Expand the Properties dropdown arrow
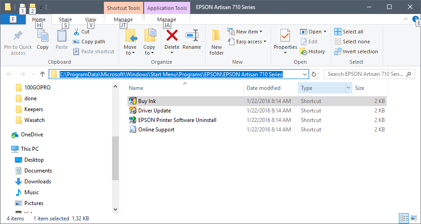Image resolution: width=421 pixels, height=224 pixels. click(285, 53)
